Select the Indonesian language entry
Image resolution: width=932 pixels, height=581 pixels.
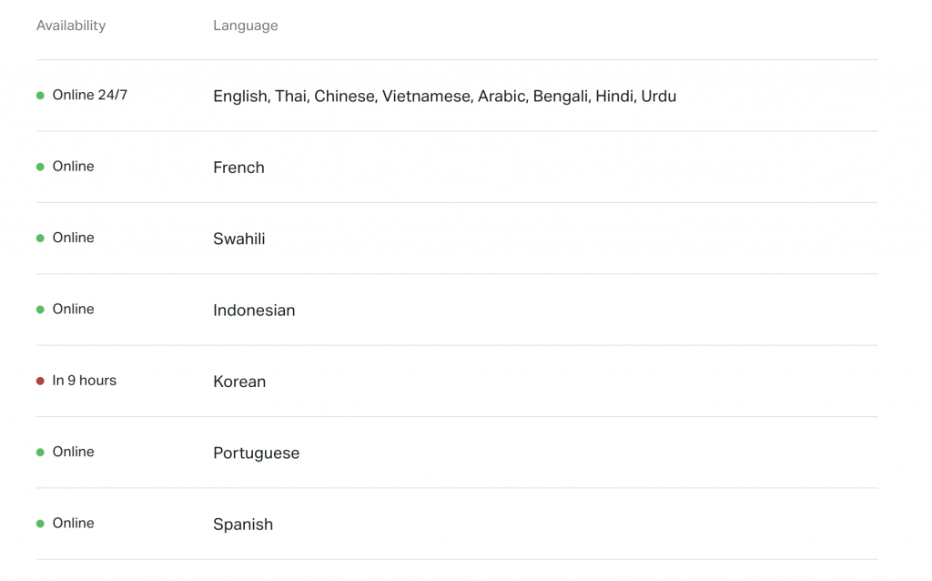coord(254,311)
